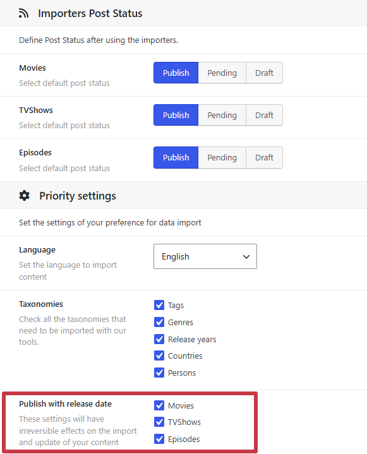This screenshot has height=454, width=367.
Task: Click the Movies label in Importers Post Status
Action: [x=32, y=68]
